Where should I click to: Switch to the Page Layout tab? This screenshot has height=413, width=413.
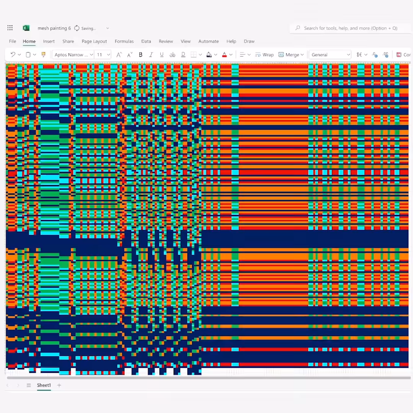pos(94,41)
